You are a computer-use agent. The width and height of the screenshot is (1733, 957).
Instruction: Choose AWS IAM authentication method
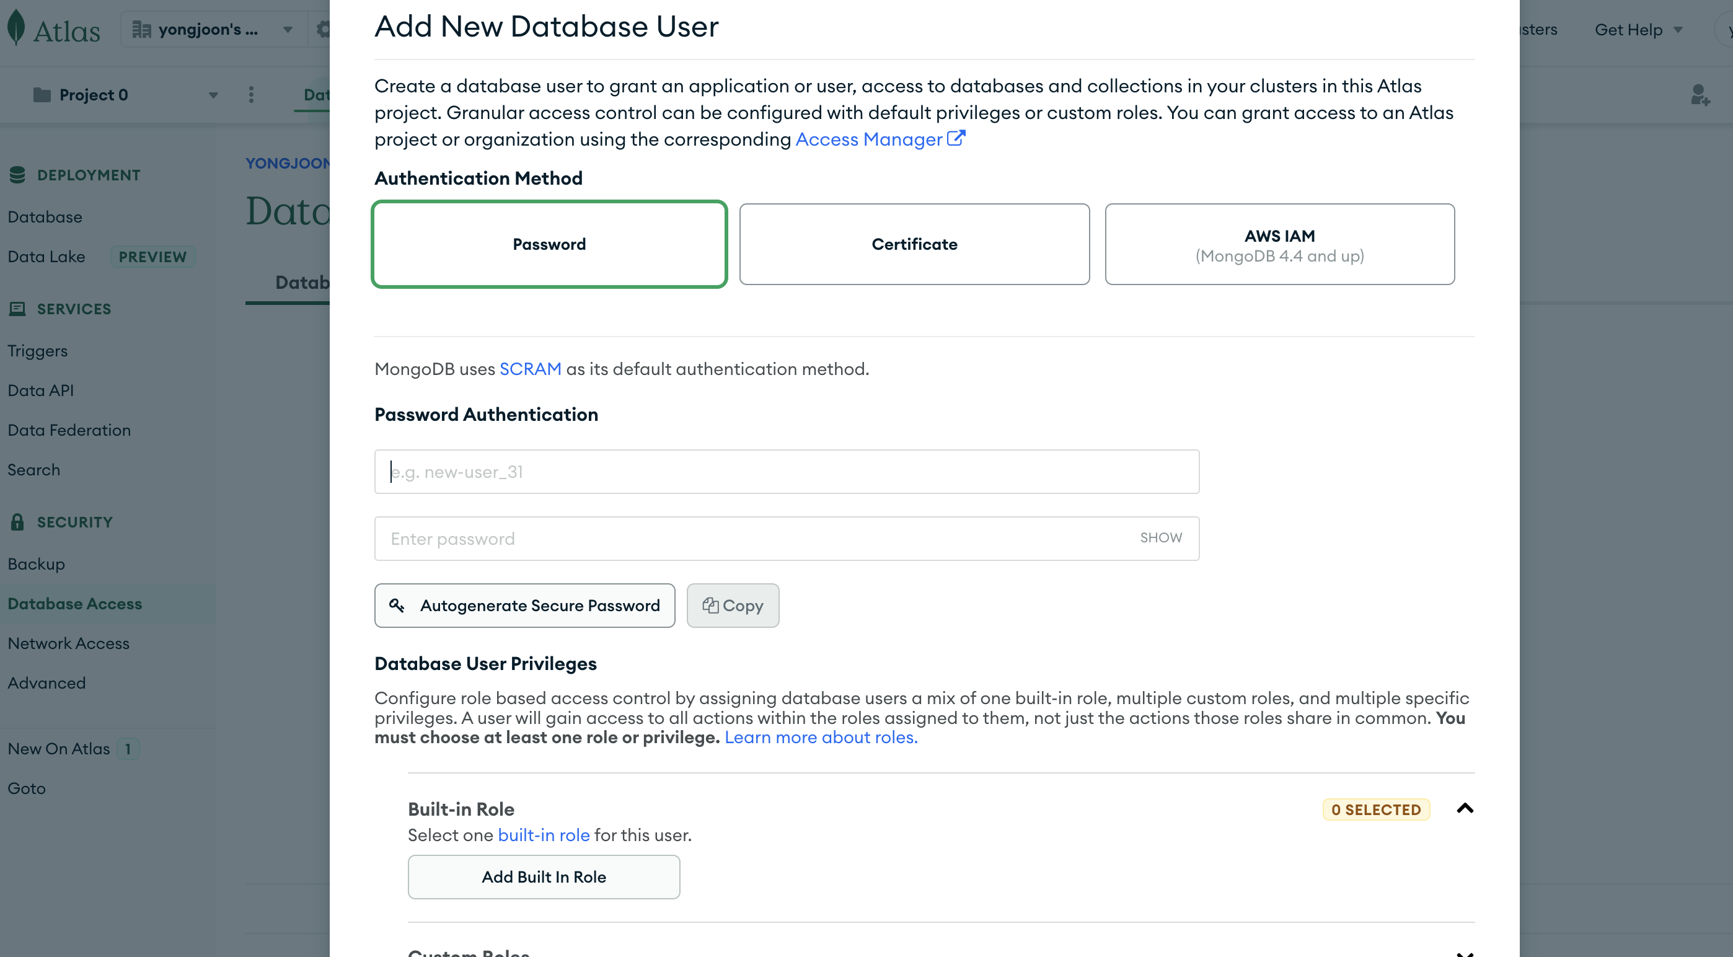point(1279,244)
